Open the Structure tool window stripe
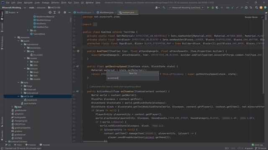This screenshot has height=150, width=268. tap(2, 122)
